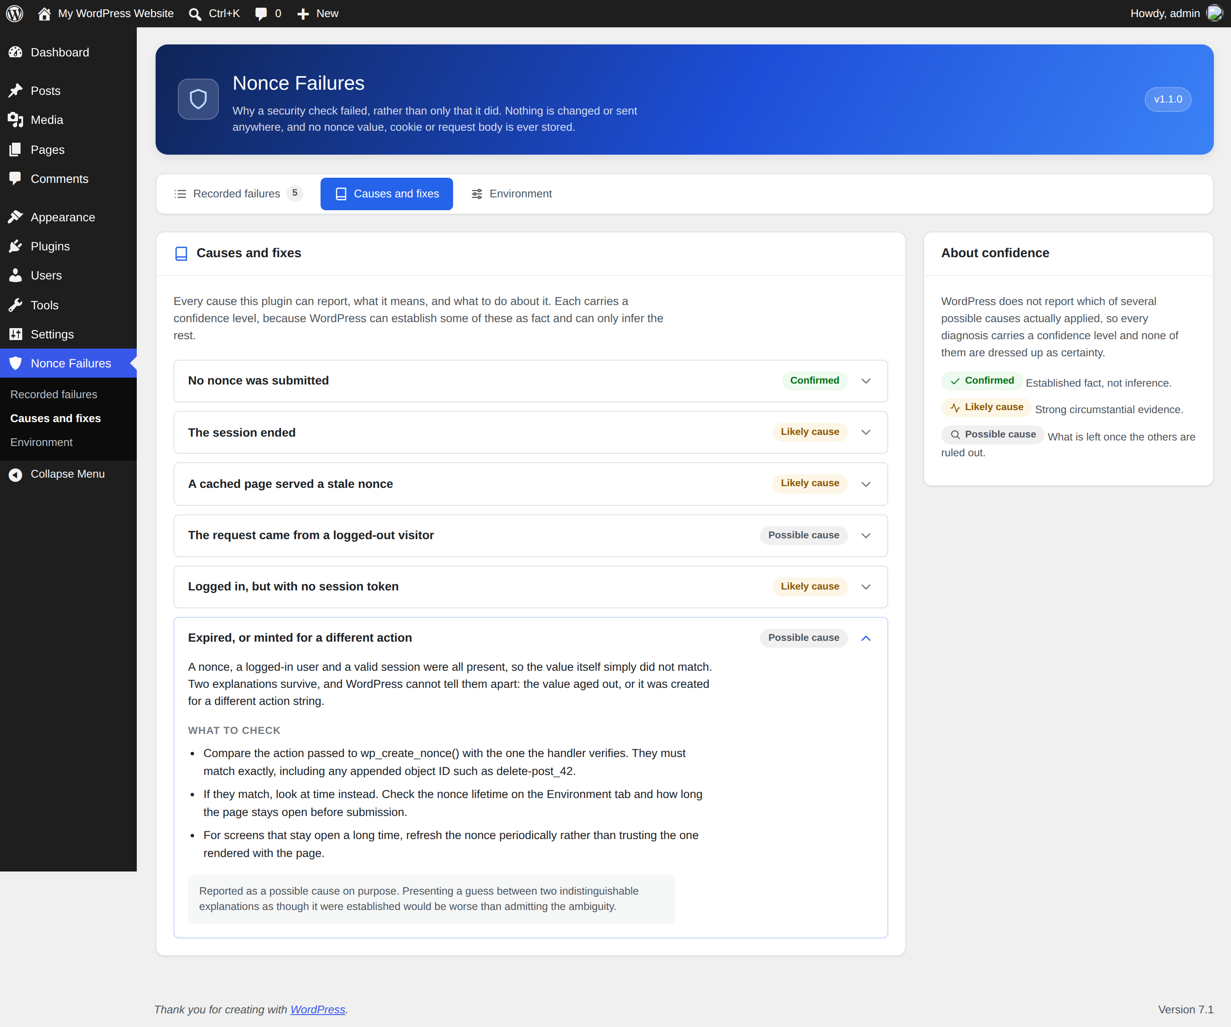This screenshot has height=1027, width=1231.
Task: Click the Ctrl+K shortcut label
Action: [224, 14]
